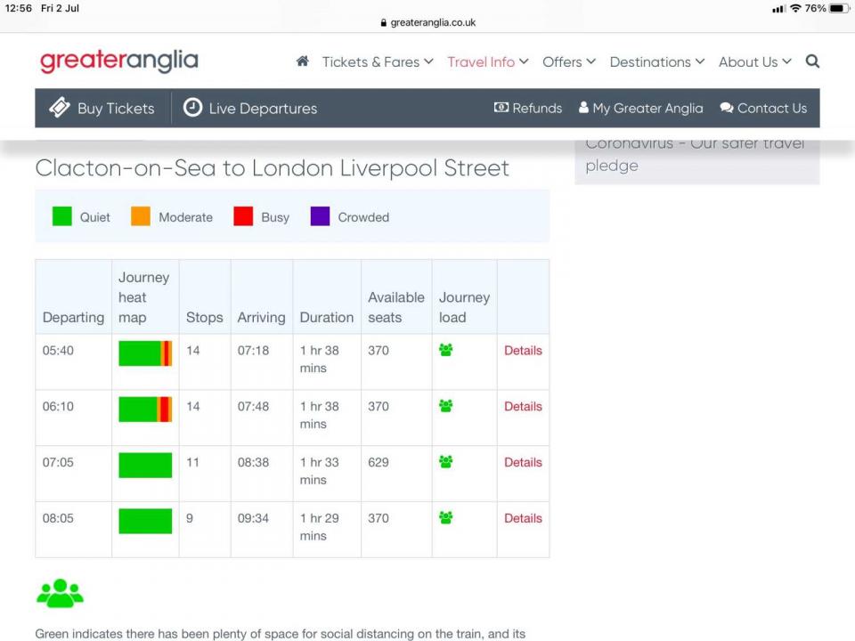Image resolution: width=855 pixels, height=641 pixels.
Task: Tap the padlock icon in address bar
Action: click(383, 23)
